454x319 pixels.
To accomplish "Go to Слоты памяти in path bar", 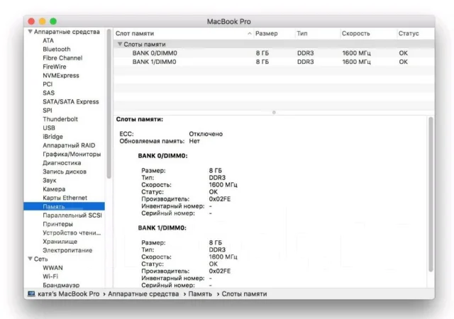I will coord(244,293).
